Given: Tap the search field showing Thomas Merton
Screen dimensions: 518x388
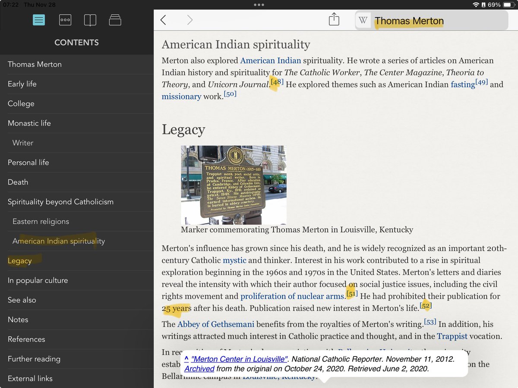Looking at the screenshot, I should [431, 20].
